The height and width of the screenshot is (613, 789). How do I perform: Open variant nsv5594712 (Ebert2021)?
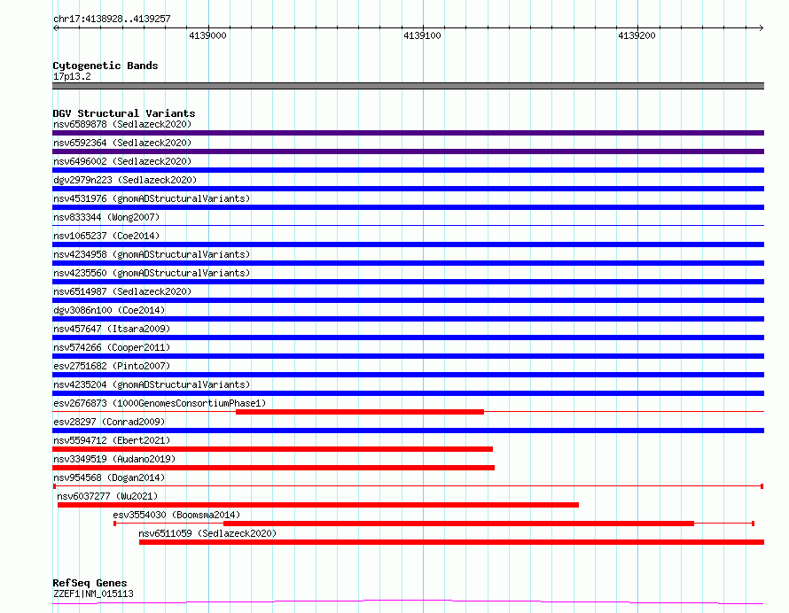tap(112, 440)
